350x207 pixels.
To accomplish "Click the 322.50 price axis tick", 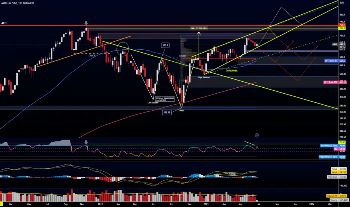I will [x=342, y=125].
